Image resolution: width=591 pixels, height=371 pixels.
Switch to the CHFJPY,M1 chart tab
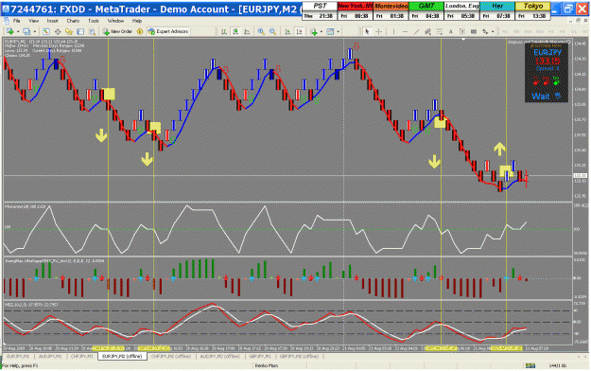point(81,356)
